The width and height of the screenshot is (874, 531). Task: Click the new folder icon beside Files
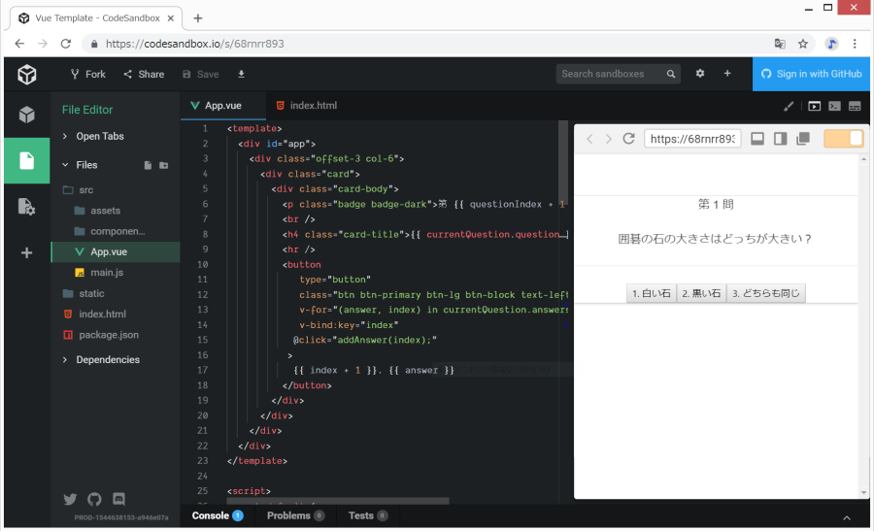163,165
